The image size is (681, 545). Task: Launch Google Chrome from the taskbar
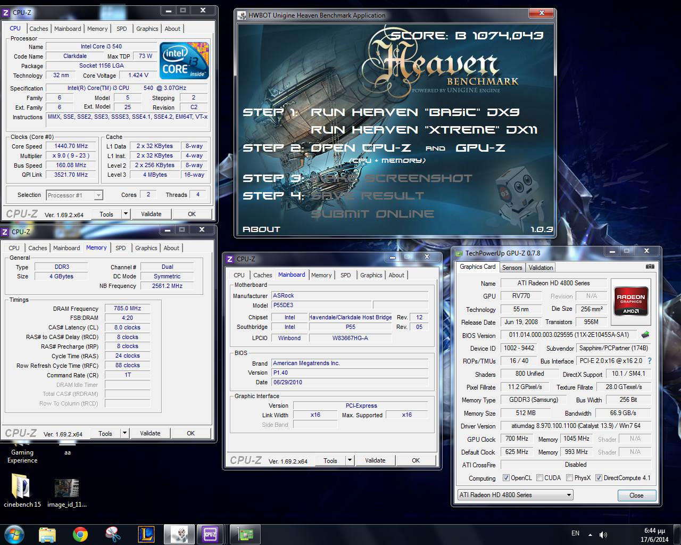click(x=80, y=534)
